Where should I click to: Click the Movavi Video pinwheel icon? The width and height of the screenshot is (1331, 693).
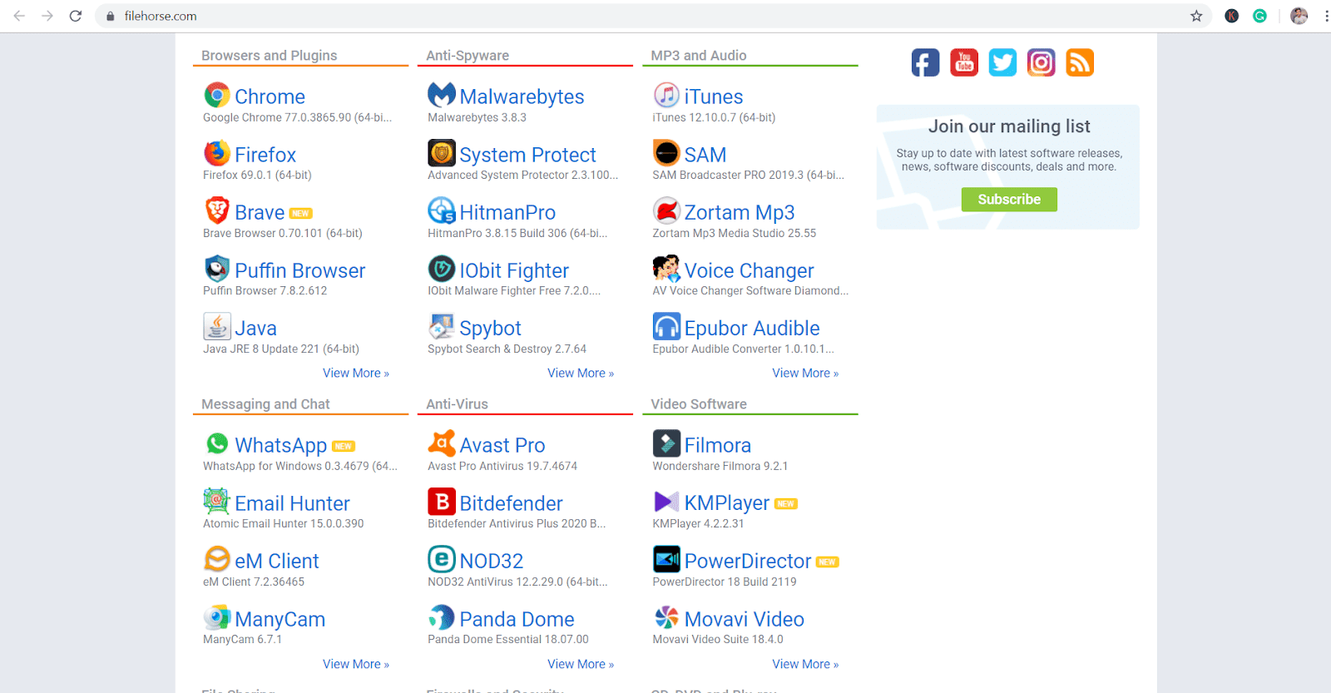tap(666, 617)
